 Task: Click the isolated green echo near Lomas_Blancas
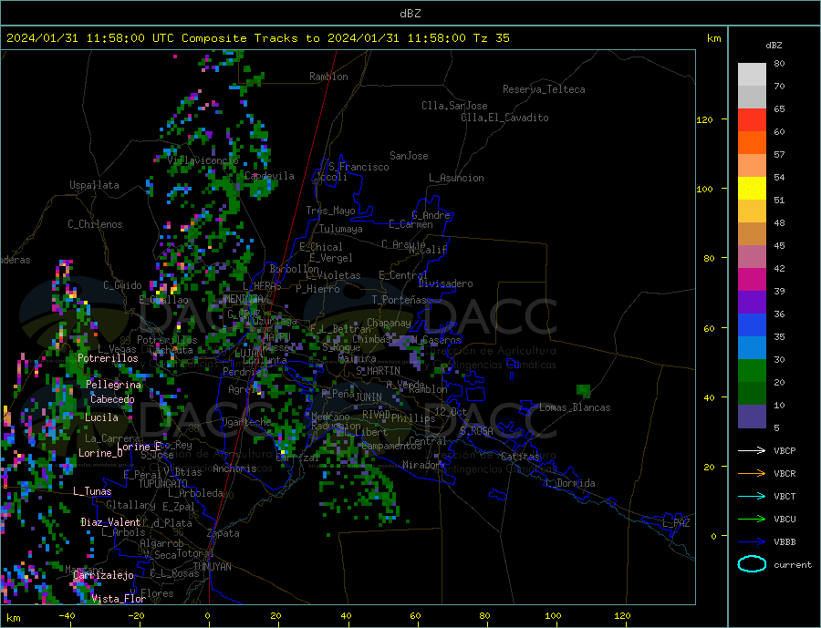tap(583, 390)
